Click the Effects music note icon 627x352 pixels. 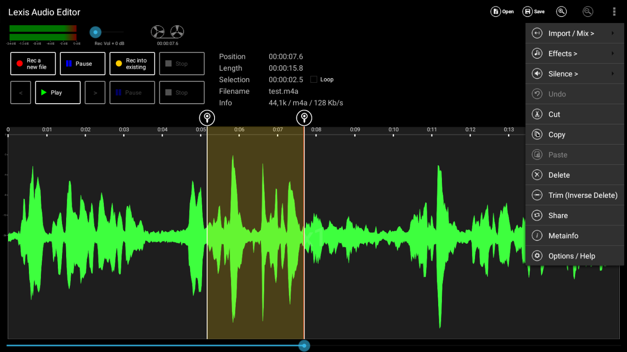click(x=537, y=54)
